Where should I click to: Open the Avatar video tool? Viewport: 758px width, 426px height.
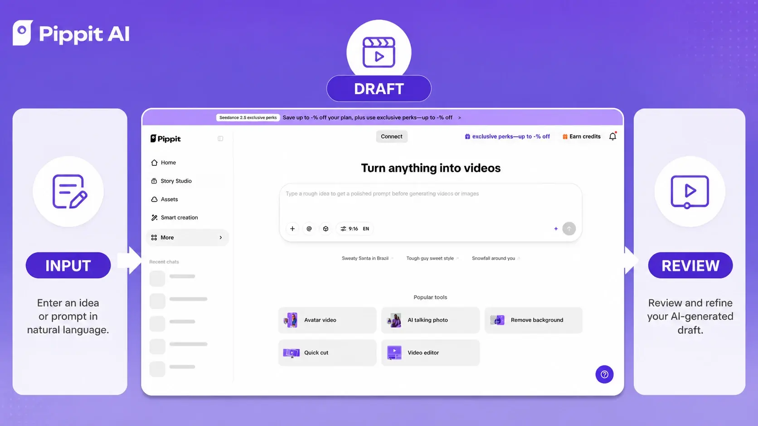(327, 320)
